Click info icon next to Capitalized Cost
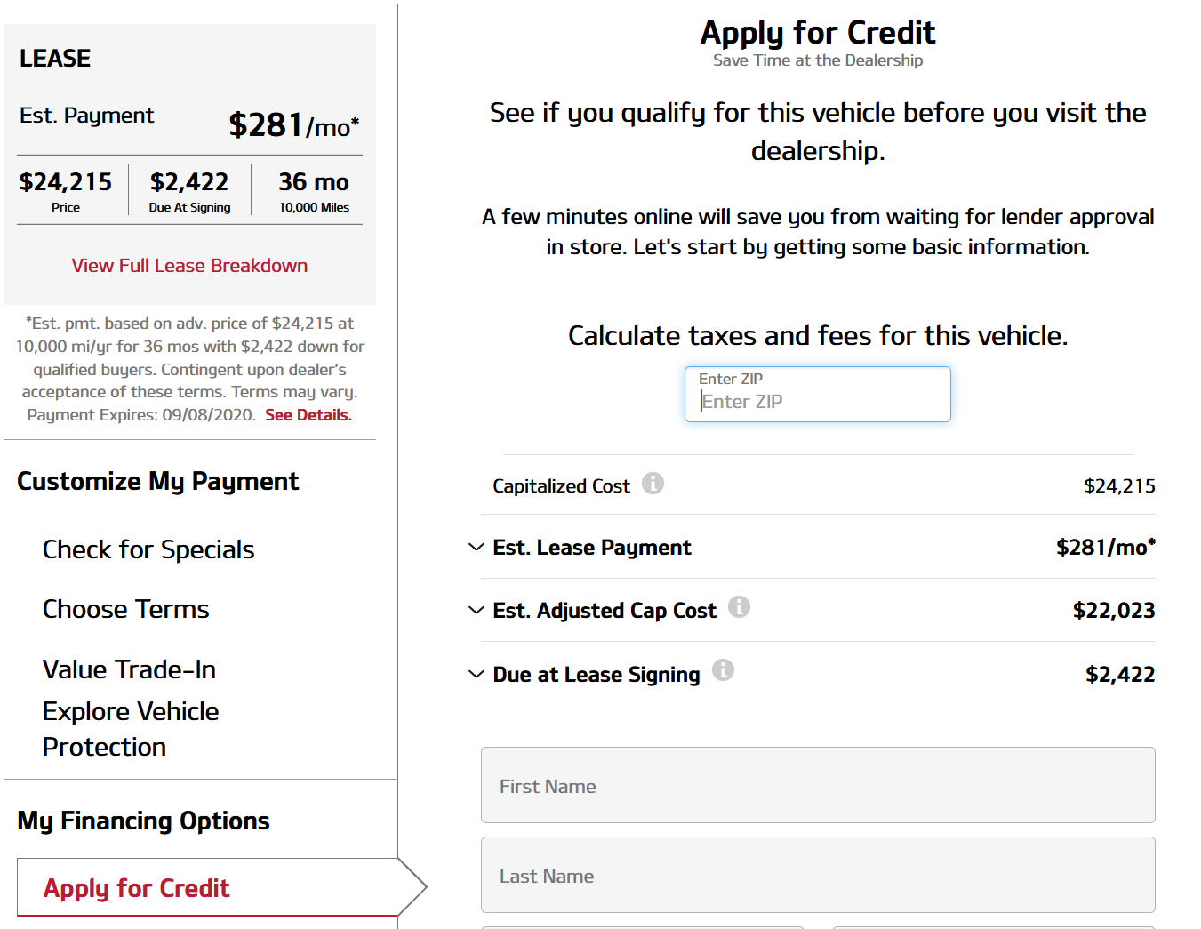Screen dimensions: 1201x929 pos(653,483)
